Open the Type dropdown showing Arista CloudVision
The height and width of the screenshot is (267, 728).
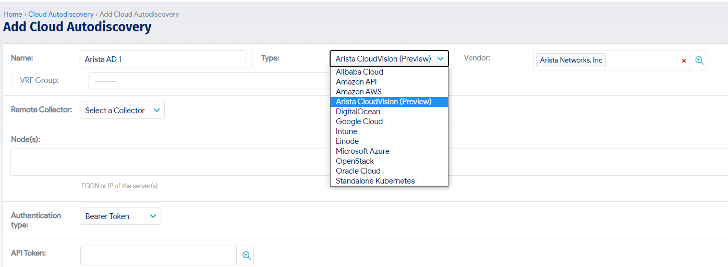point(389,59)
